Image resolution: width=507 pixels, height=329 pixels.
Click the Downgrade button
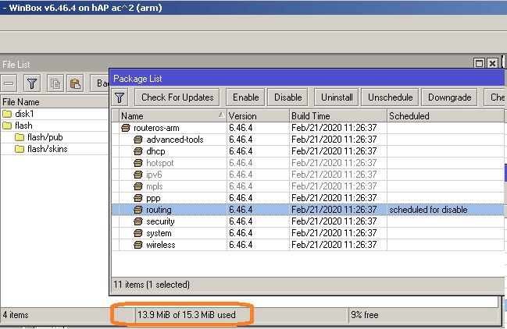tap(449, 97)
